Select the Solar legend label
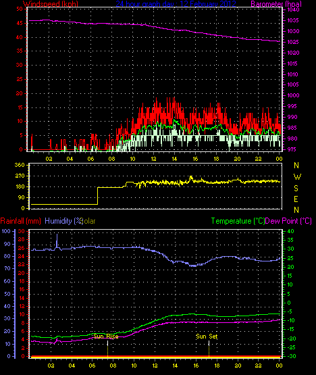316x375 pixels. (88, 221)
